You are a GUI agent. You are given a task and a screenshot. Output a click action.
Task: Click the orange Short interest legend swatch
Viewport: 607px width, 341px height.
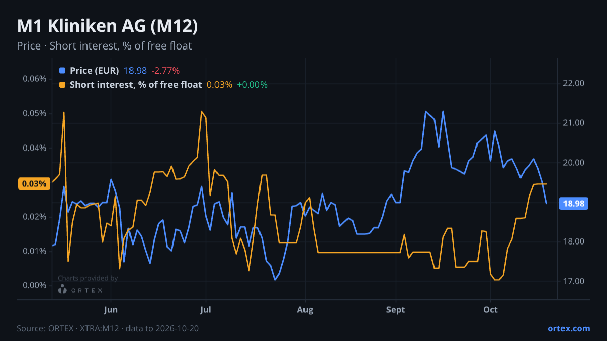[62, 85]
